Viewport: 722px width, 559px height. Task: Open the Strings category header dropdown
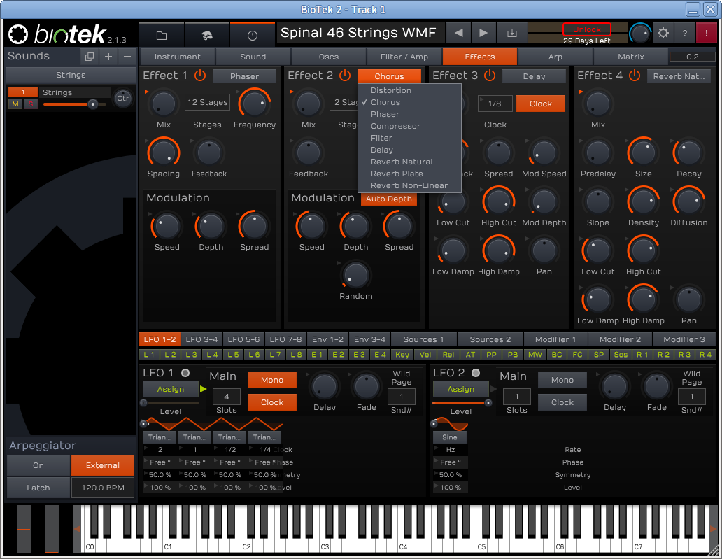click(71, 75)
